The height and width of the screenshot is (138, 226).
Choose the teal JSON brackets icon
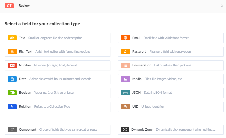coord(125,93)
